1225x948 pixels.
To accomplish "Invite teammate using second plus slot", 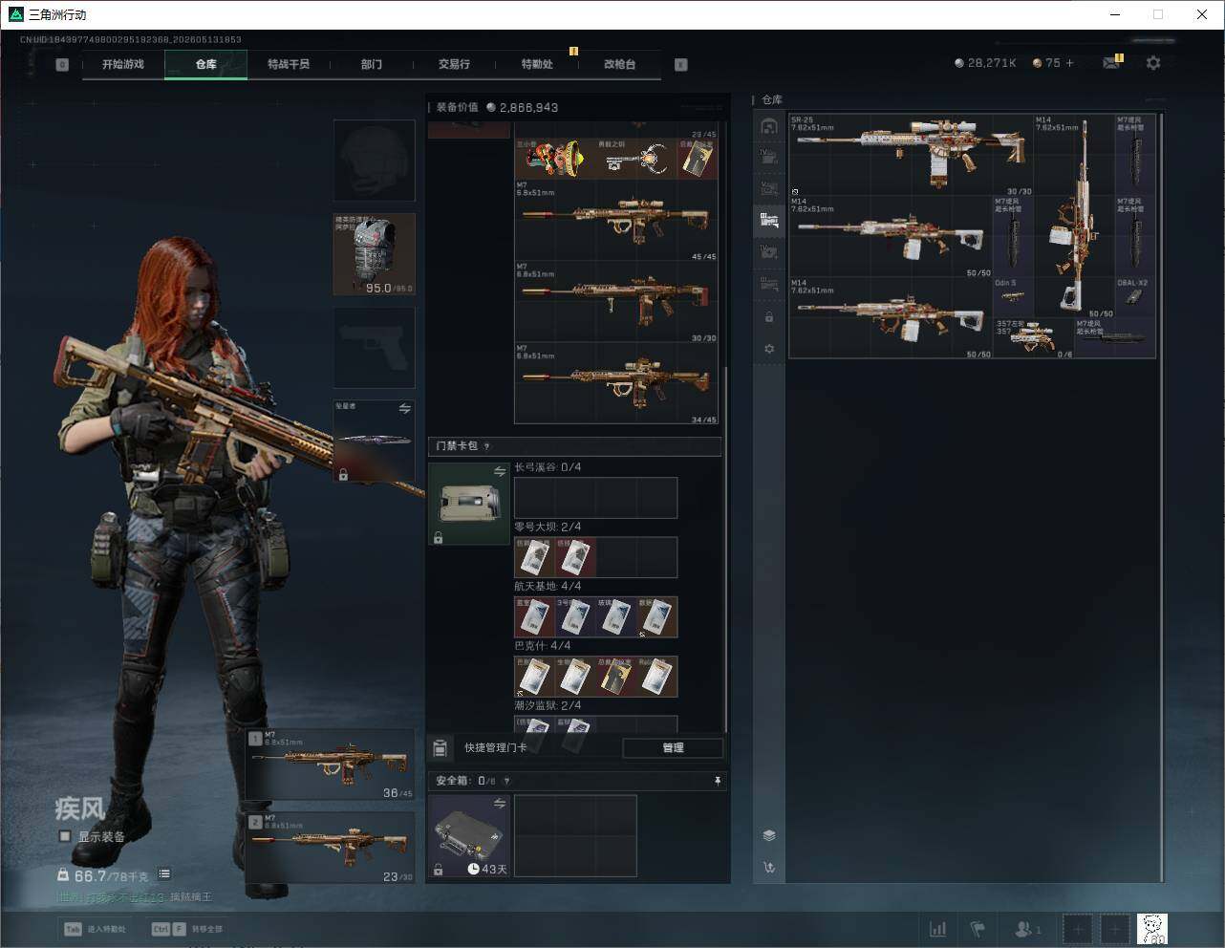I will (x=1115, y=929).
